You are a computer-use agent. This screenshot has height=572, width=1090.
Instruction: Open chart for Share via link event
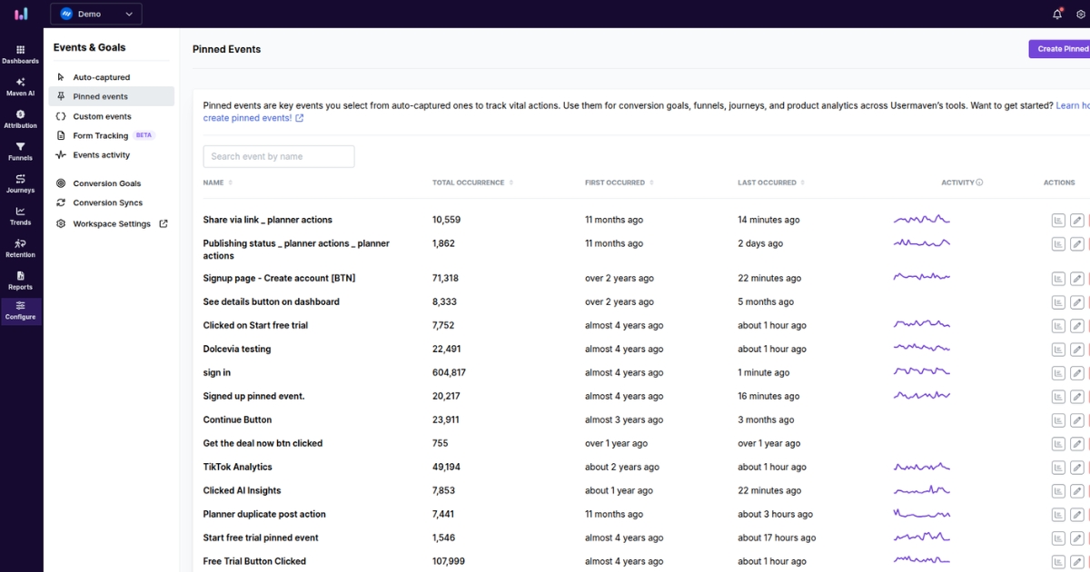click(1059, 220)
